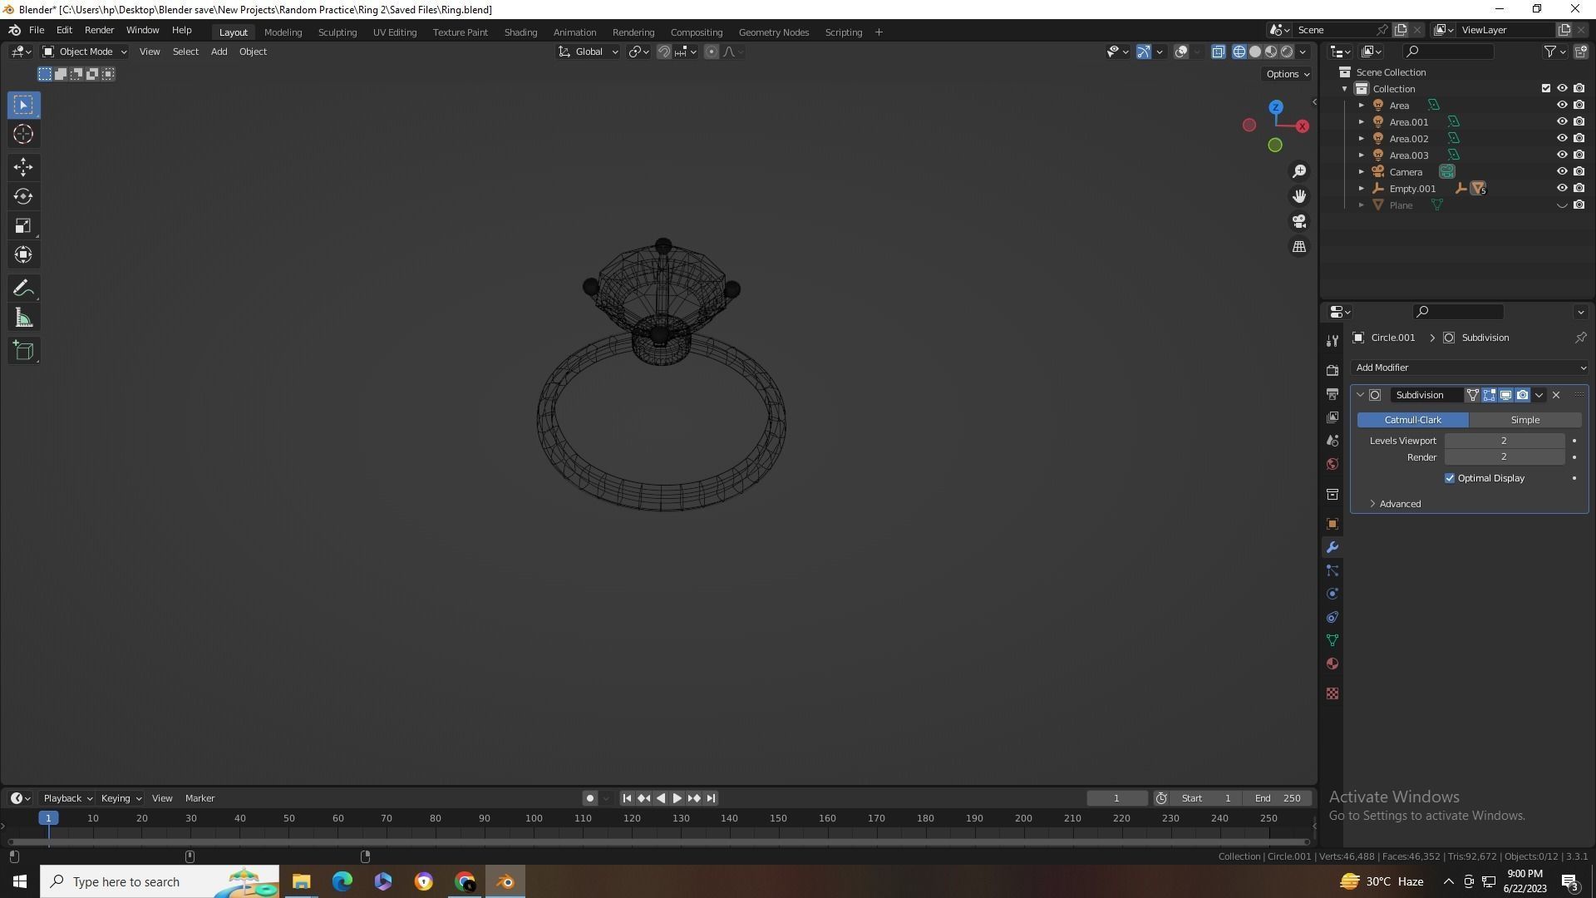
Task: Toggle timeline auto keying record button
Action: (589, 798)
